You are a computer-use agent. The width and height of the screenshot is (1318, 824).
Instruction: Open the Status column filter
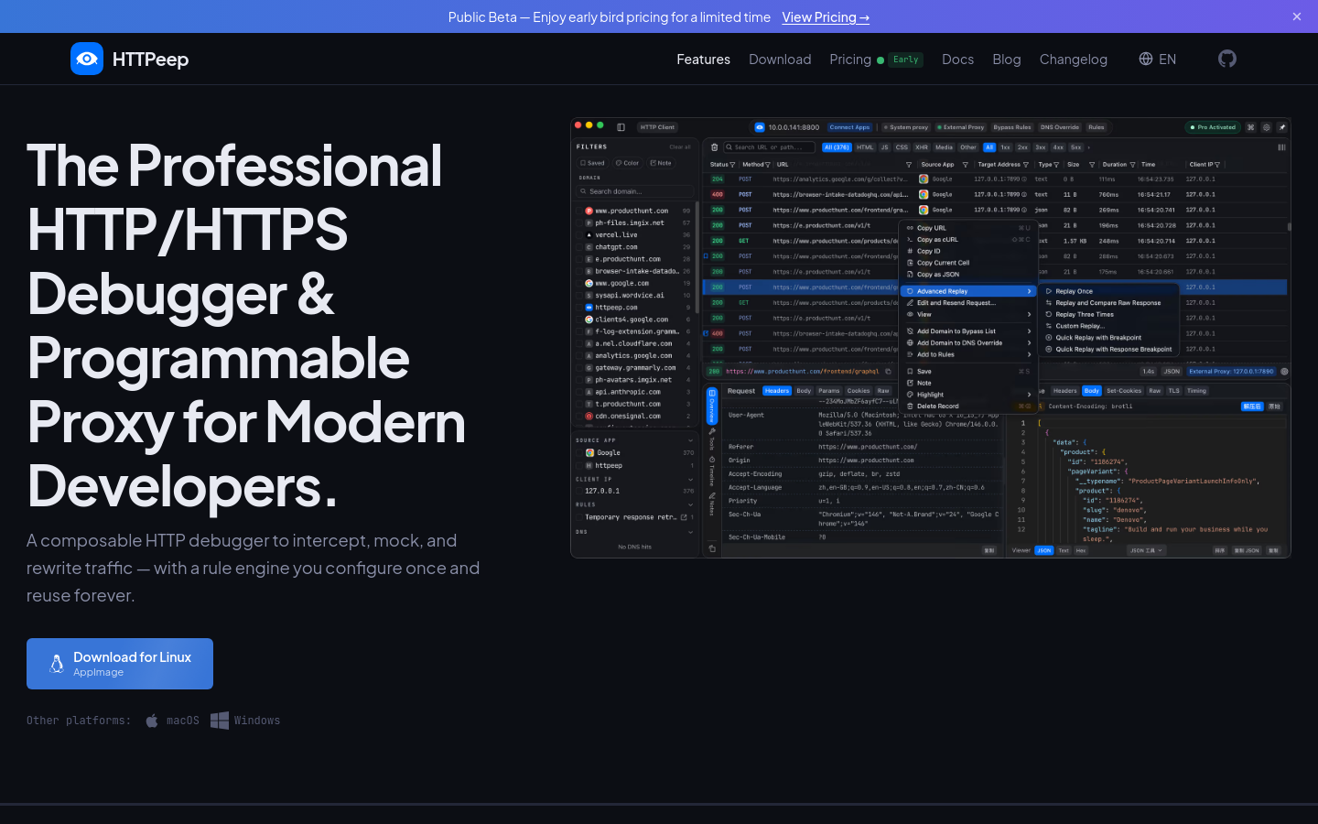coord(732,165)
